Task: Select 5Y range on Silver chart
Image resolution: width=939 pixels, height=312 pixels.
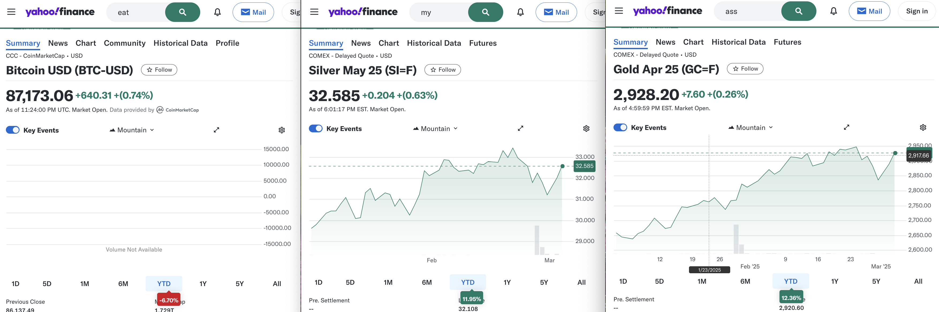Action: 543,282
